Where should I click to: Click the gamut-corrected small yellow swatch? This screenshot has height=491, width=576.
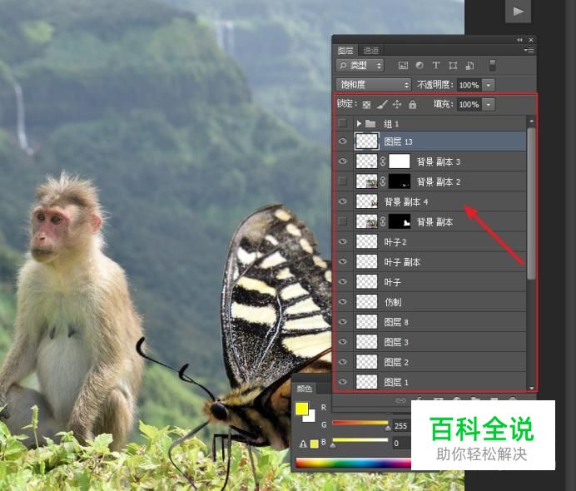(x=315, y=444)
